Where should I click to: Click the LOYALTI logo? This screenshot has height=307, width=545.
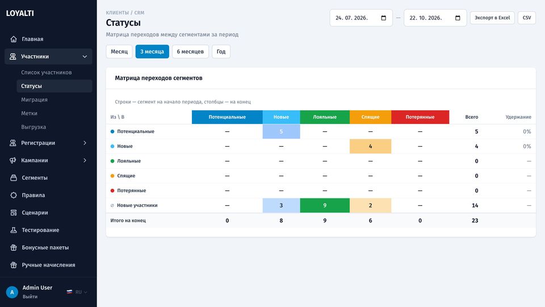20,13
